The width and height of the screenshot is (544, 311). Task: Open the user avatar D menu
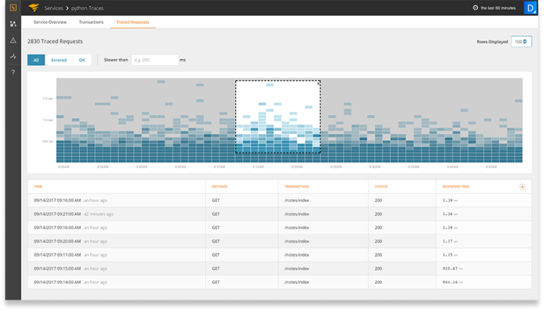point(531,8)
